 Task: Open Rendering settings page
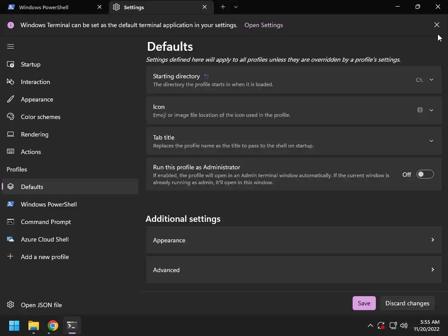[70, 134]
